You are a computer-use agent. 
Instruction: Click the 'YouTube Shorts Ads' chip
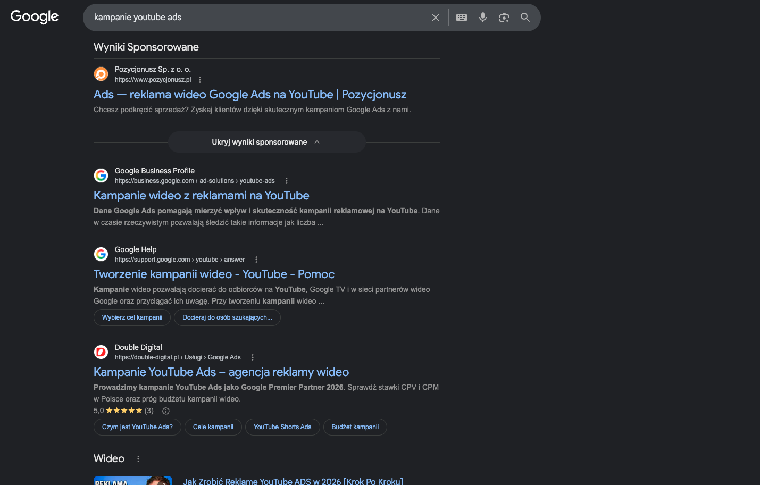tap(282, 427)
